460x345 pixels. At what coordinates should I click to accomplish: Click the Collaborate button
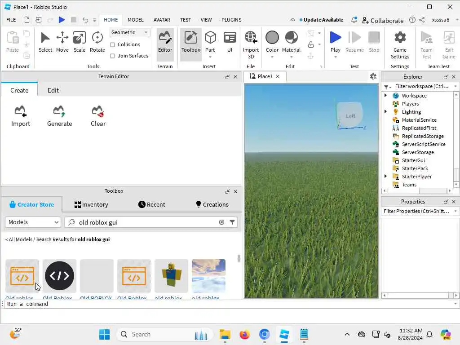click(383, 20)
